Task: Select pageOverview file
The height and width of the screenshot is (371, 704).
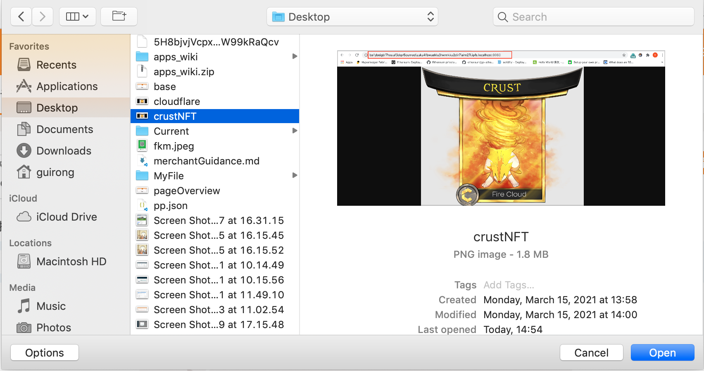Action: [x=215, y=191]
